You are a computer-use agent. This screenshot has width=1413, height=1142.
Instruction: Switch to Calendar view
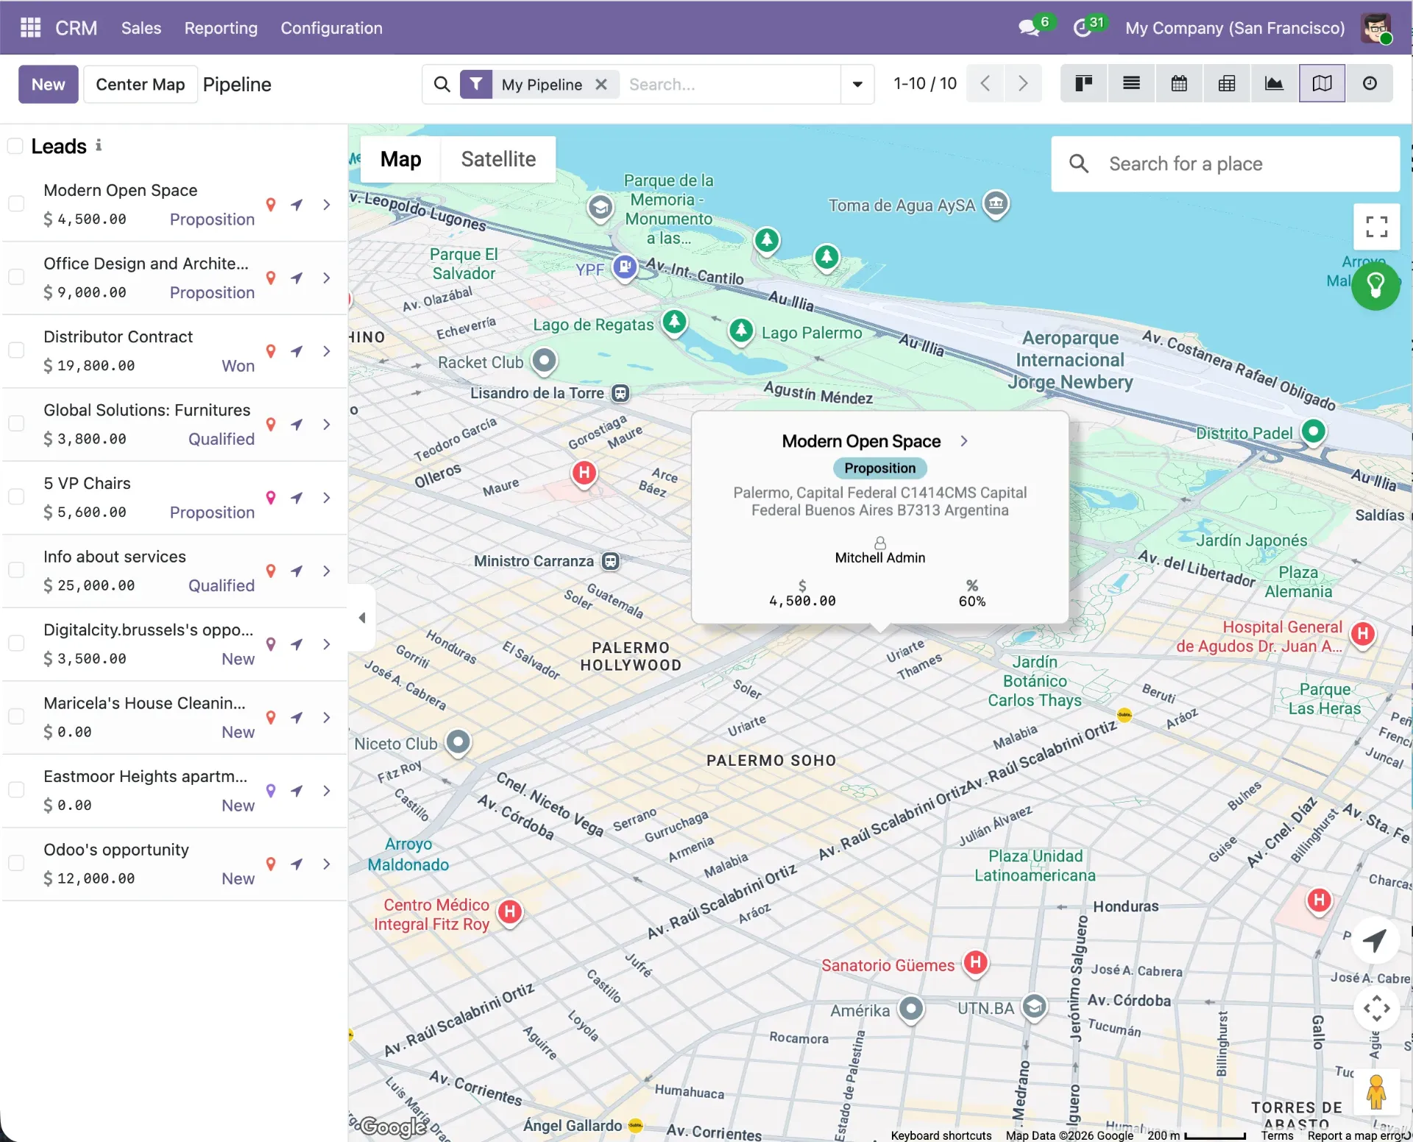pyautogui.click(x=1179, y=84)
